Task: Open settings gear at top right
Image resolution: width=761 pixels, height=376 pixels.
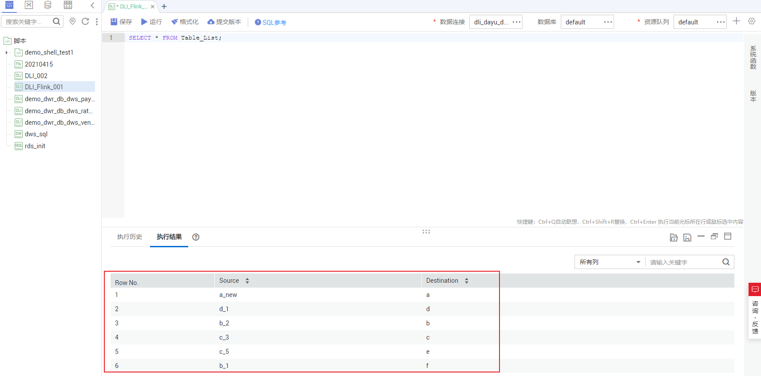Action: click(x=751, y=21)
